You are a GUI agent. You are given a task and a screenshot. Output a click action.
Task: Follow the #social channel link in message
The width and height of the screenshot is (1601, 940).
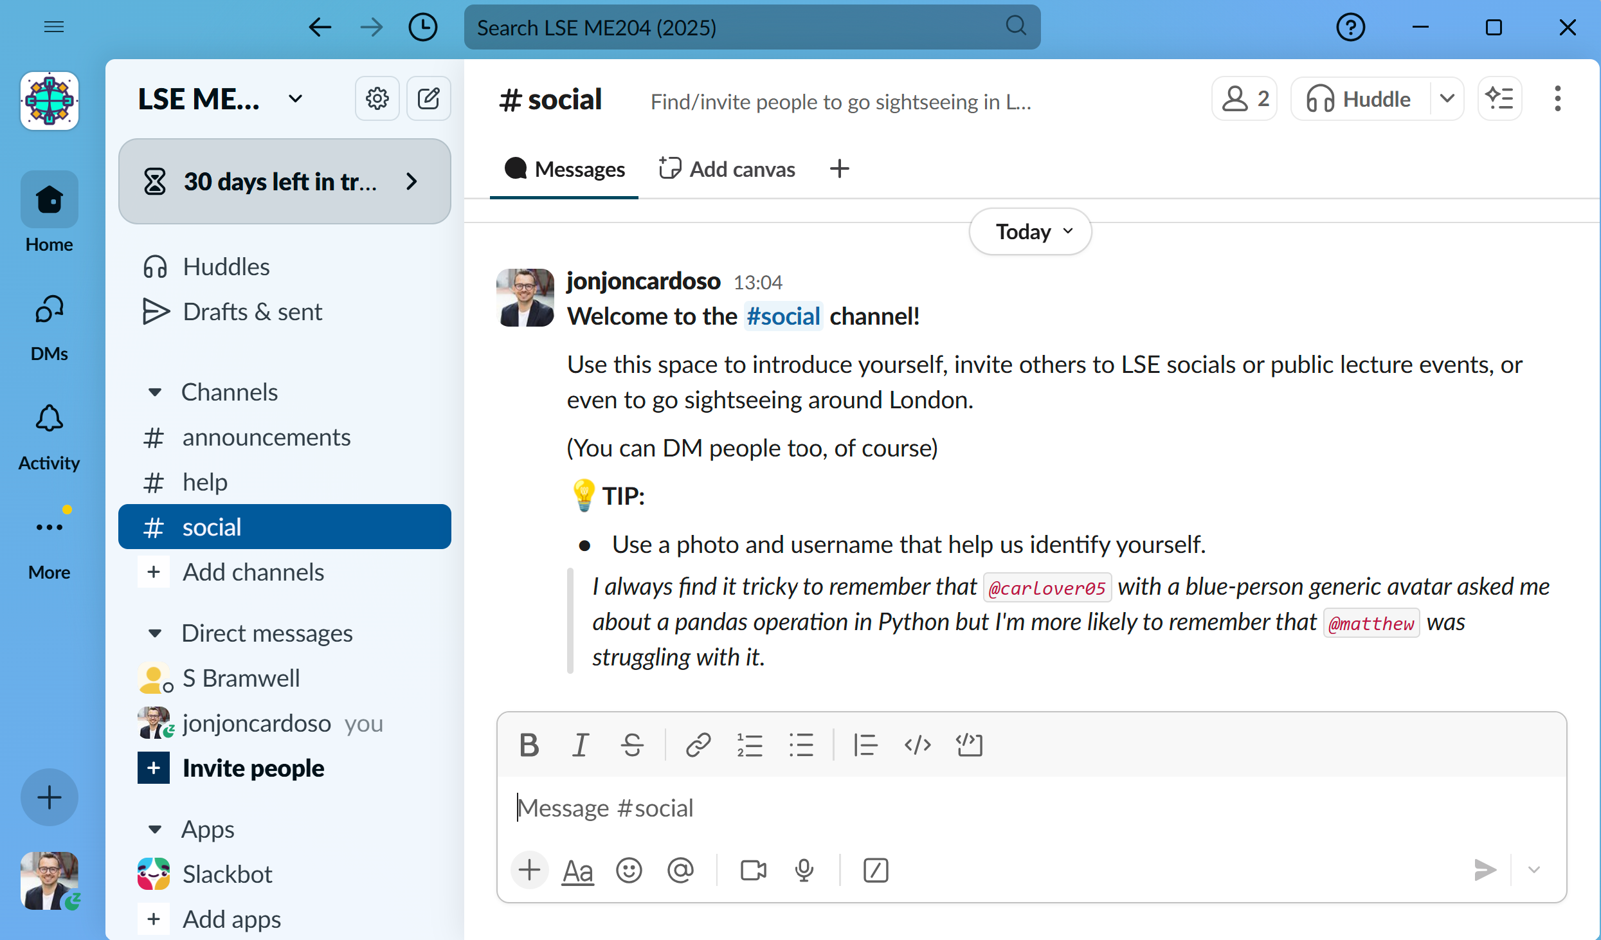click(783, 316)
